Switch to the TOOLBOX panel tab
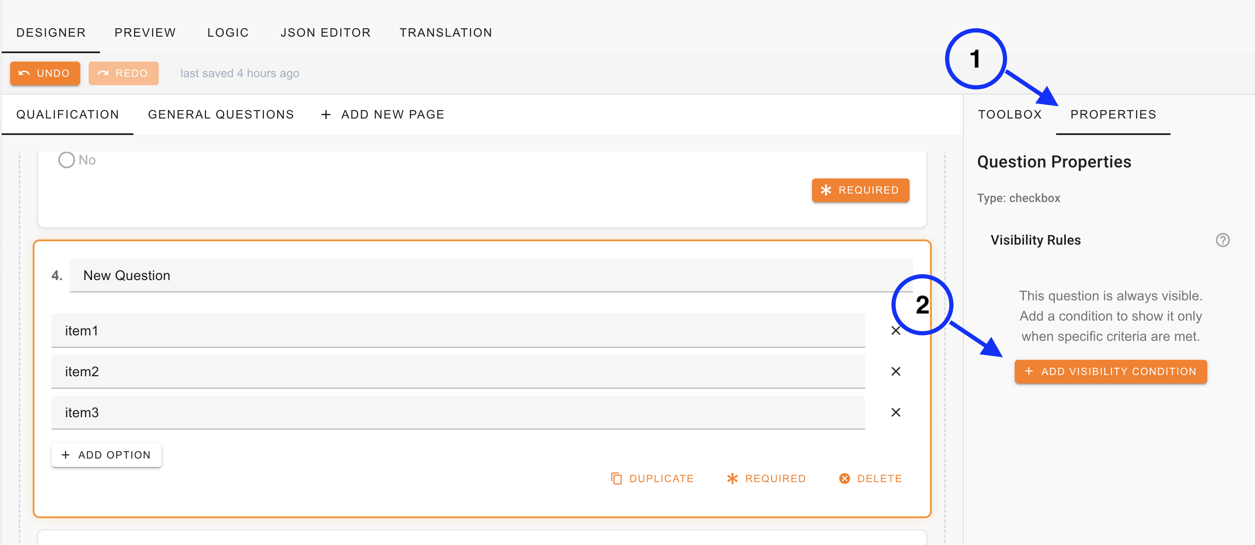Screen dimensions: 1255x545 pyautogui.click(x=1010, y=114)
